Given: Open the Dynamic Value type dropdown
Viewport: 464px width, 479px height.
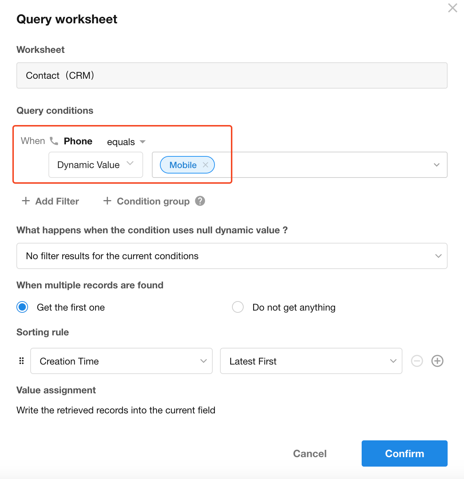Looking at the screenshot, I should tap(95, 165).
